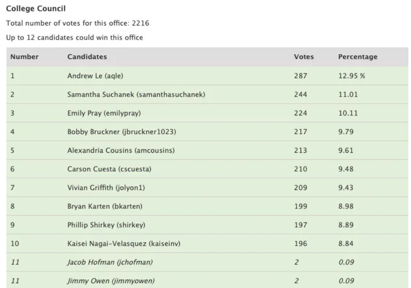Click the 287 votes cell
Screen dimensions: 411x288
click(x=300, y=76)
